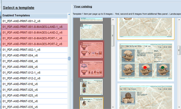Image resolution: width=181 pixels, height=109 pixels.
Task: Open page 6 thumbnail in the catalog preview
Action: 91,103
